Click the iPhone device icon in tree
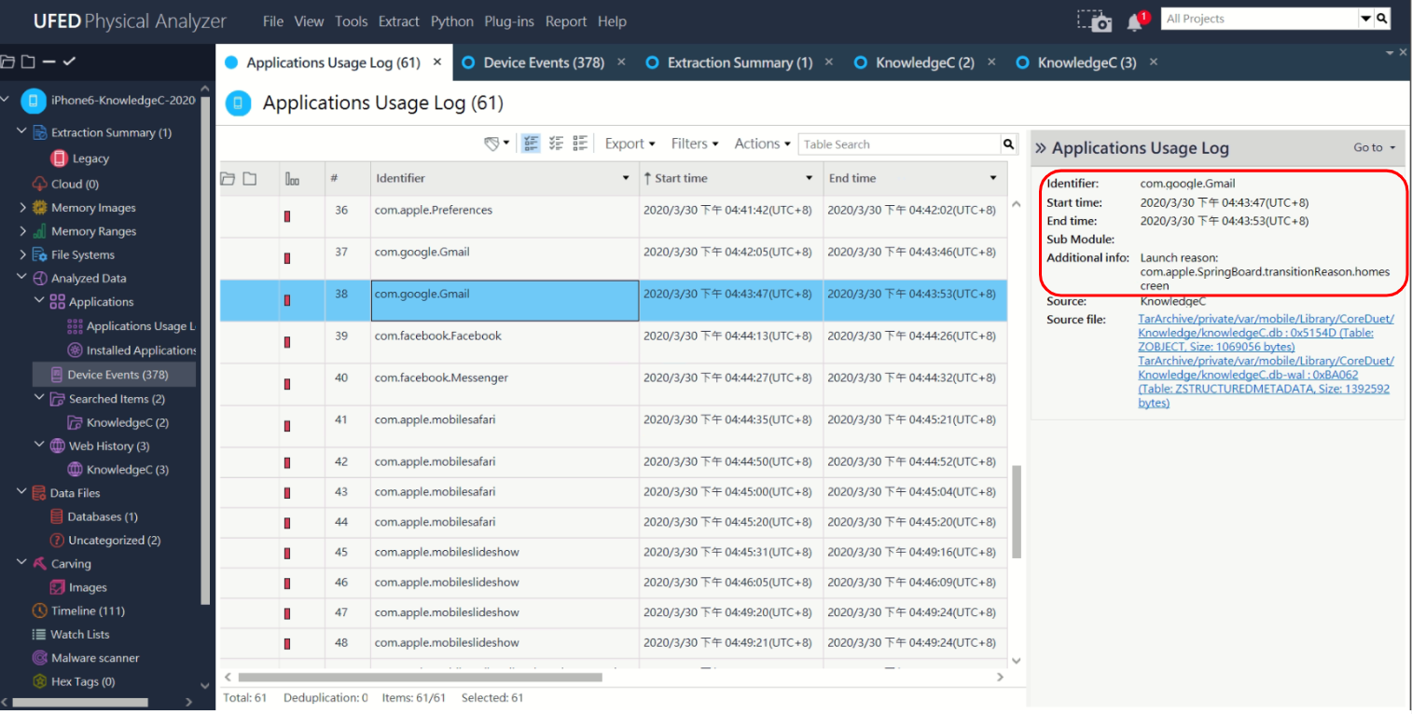 (34, 101)
